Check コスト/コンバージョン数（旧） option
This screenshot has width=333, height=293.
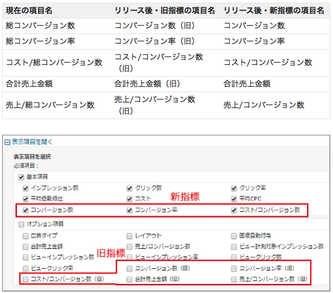coord(26,280)
